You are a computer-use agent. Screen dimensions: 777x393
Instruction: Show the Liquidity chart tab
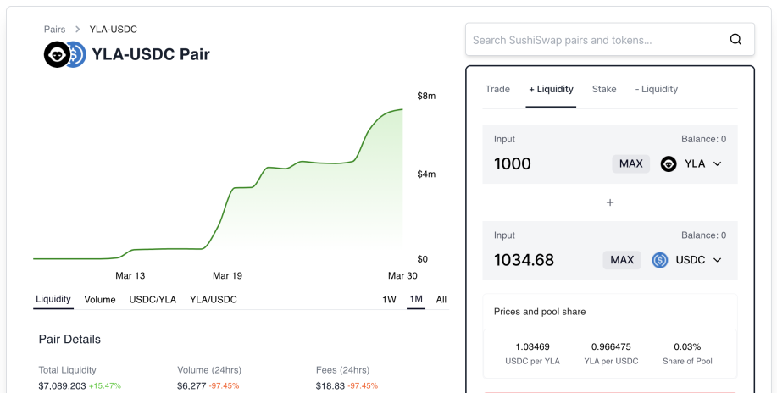53,299
